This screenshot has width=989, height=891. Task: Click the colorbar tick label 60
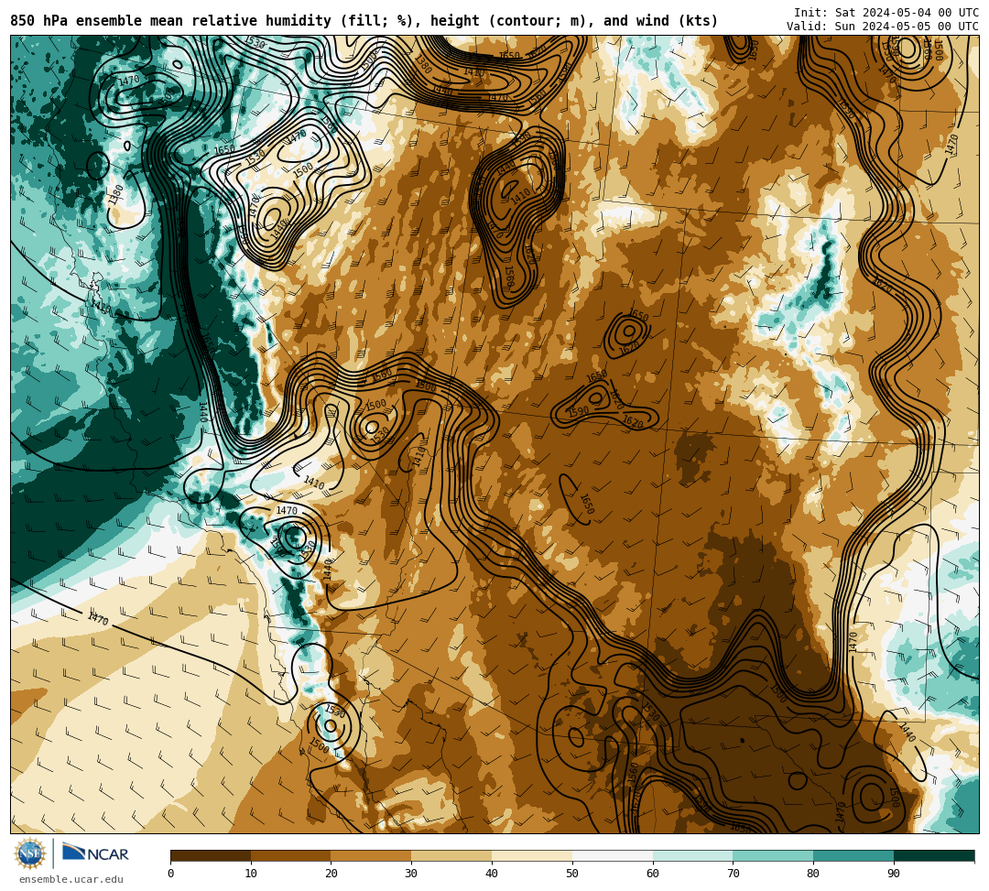[653, 874]
